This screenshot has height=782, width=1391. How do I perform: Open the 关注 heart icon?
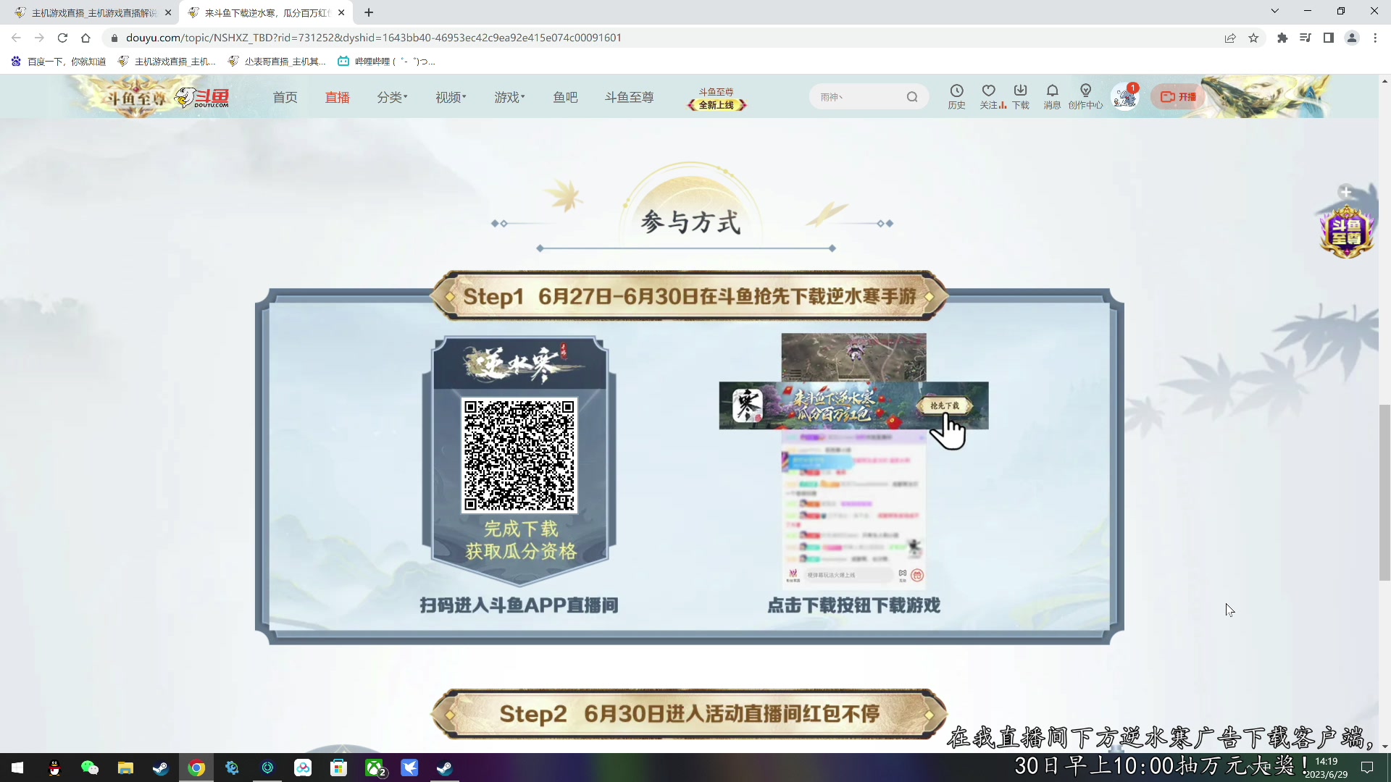[989, 96]
